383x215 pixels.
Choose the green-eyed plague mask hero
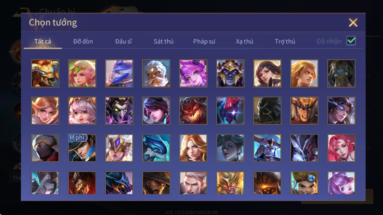119,111
